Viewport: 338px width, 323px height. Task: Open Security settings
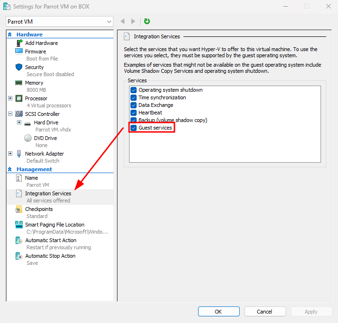click(x=35, y=67)
